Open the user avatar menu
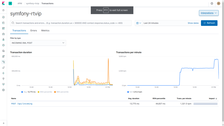 218,3
